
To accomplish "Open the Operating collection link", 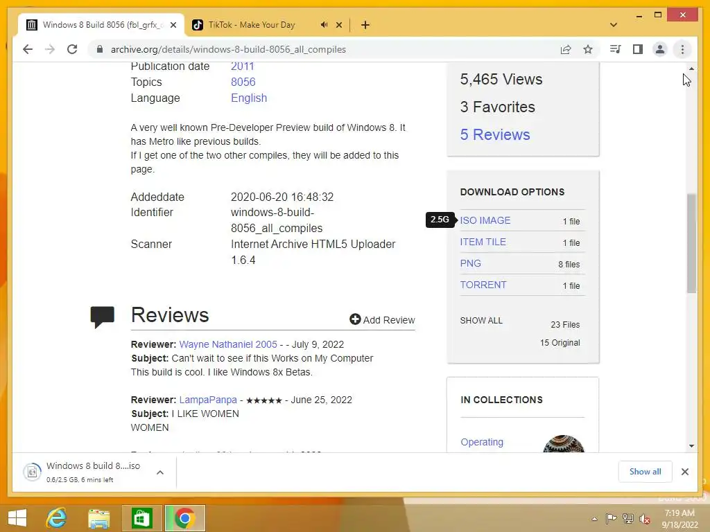I will (482, 442).
